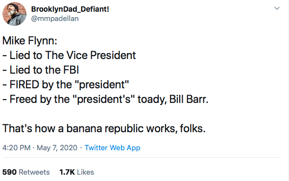Click the "Freed by the" tweet line start
Image resolution: width=289 pixels, height=181 pixels.
[x=40, y=100]
